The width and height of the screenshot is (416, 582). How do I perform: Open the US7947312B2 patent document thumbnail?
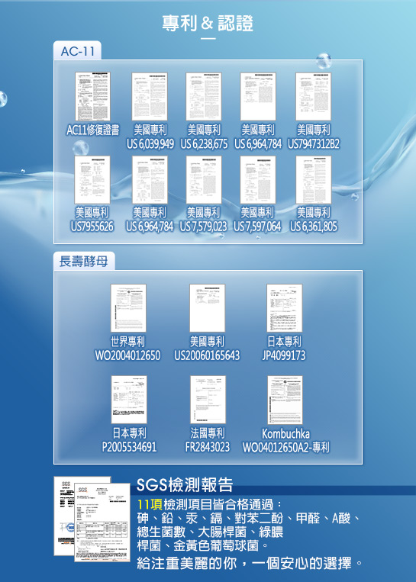click(314, 97)
